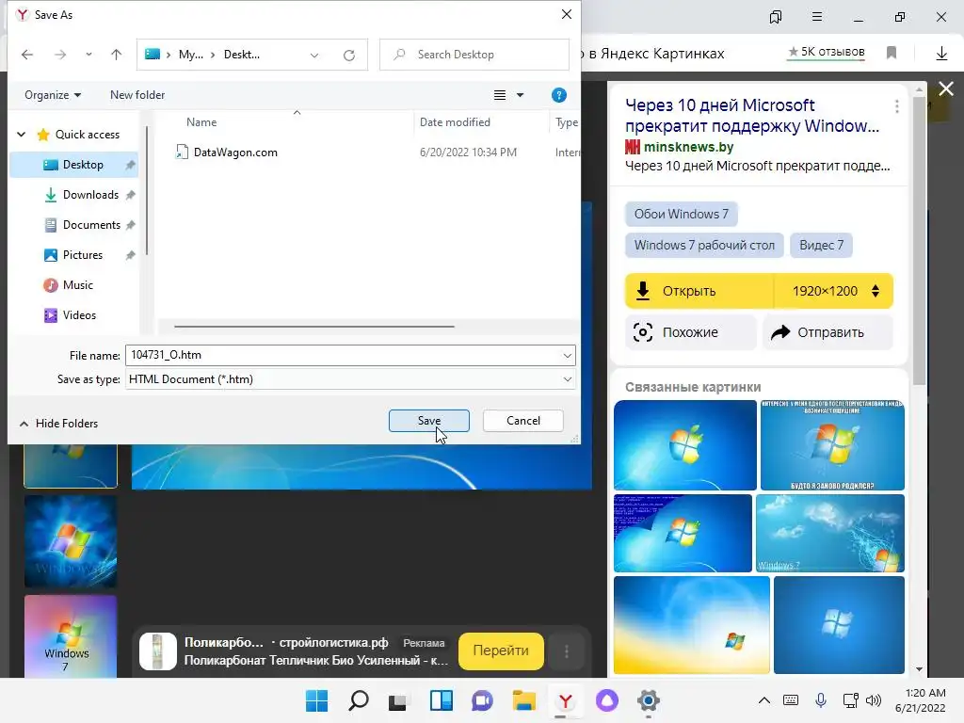Open the Settings gear on the taskbar

[x=649, y=700]
